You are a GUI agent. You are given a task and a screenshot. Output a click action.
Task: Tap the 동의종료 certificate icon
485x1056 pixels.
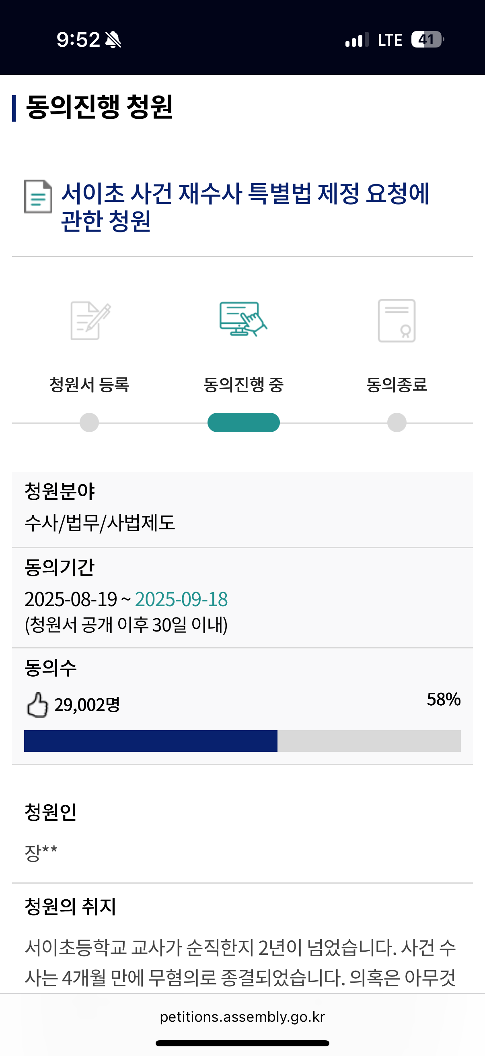(397, 321)
